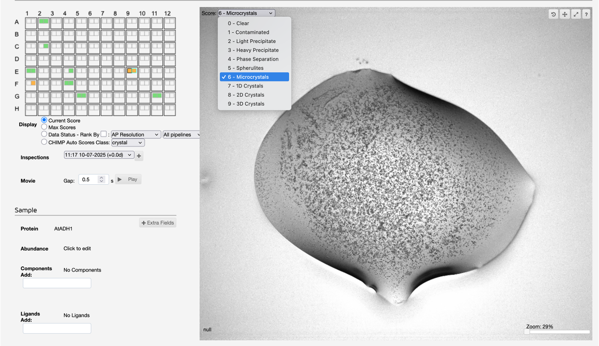Focus the Components Add input field
Image resolution: width=599 pixels, height=346 pixels.
[x=57, y=283]
